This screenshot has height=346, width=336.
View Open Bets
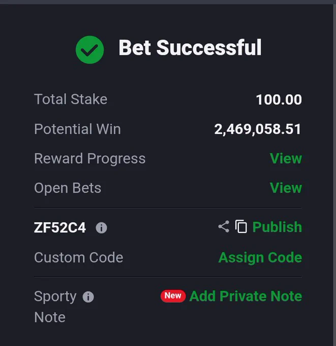[286, 188]
